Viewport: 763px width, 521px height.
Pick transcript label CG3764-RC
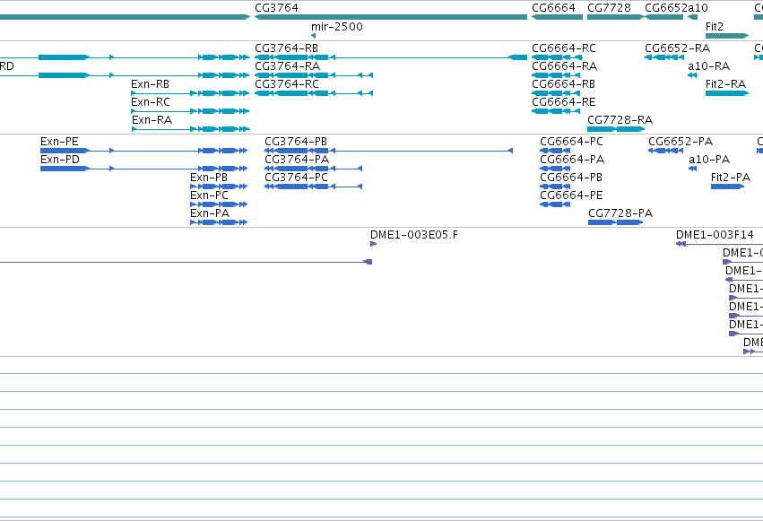click(x=287, y=84)
